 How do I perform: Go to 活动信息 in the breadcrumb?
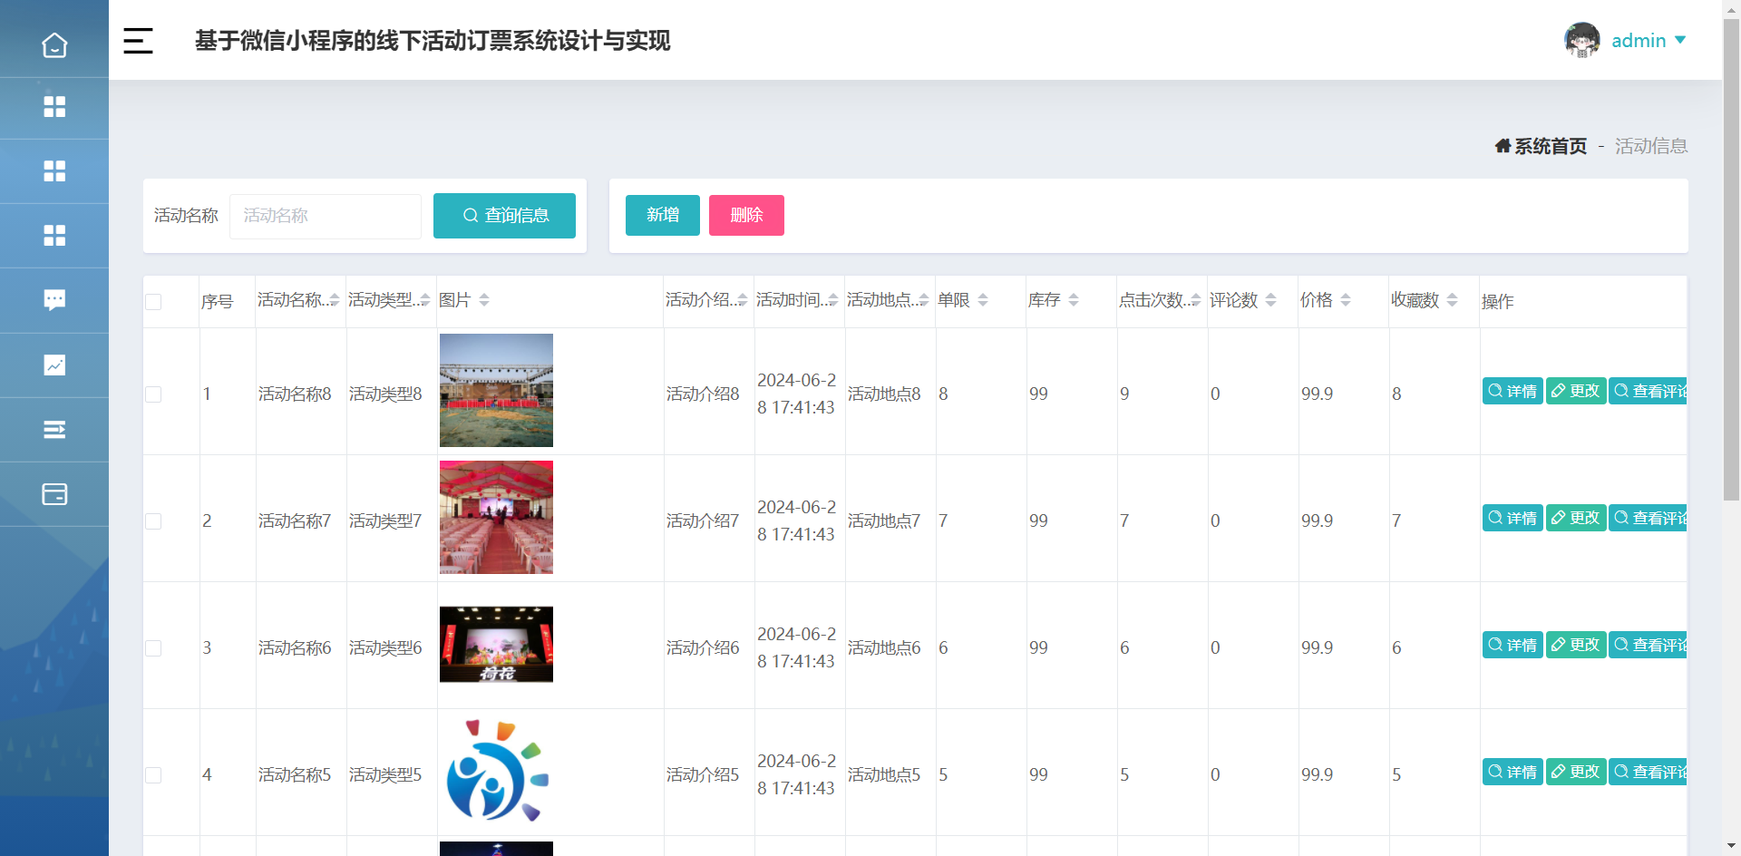(1650, 146)
